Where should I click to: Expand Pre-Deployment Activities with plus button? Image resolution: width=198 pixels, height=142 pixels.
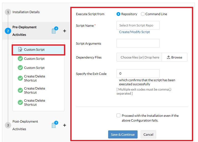click(64, 31)
